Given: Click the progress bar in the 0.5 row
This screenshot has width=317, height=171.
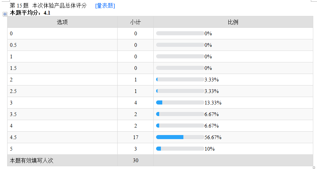Looking at the screenshot, I should [x=180, y=45].
